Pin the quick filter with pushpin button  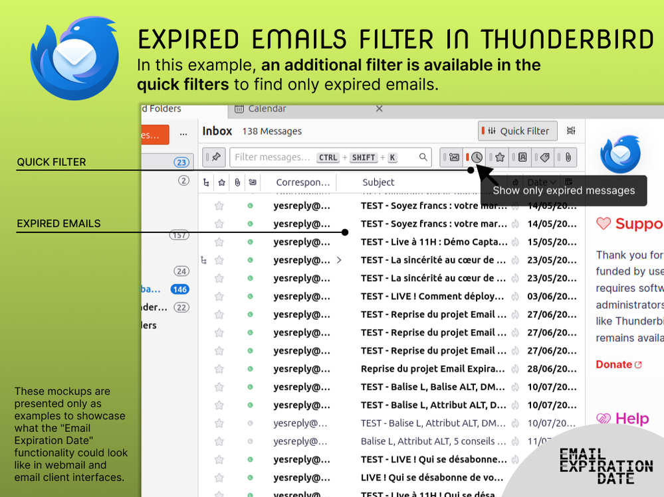[213, 157]
